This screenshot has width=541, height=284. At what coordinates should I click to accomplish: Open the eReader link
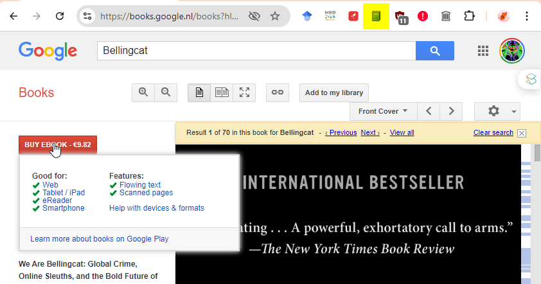click(57, 200)
